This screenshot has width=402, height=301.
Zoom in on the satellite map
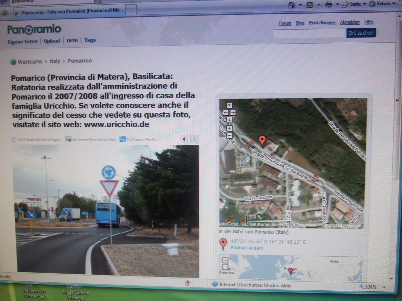click(229, 128)
